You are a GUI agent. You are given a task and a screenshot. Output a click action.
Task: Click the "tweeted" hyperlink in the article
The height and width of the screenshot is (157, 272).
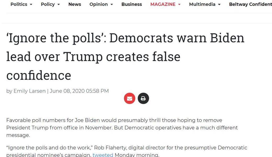pos(103,155)
